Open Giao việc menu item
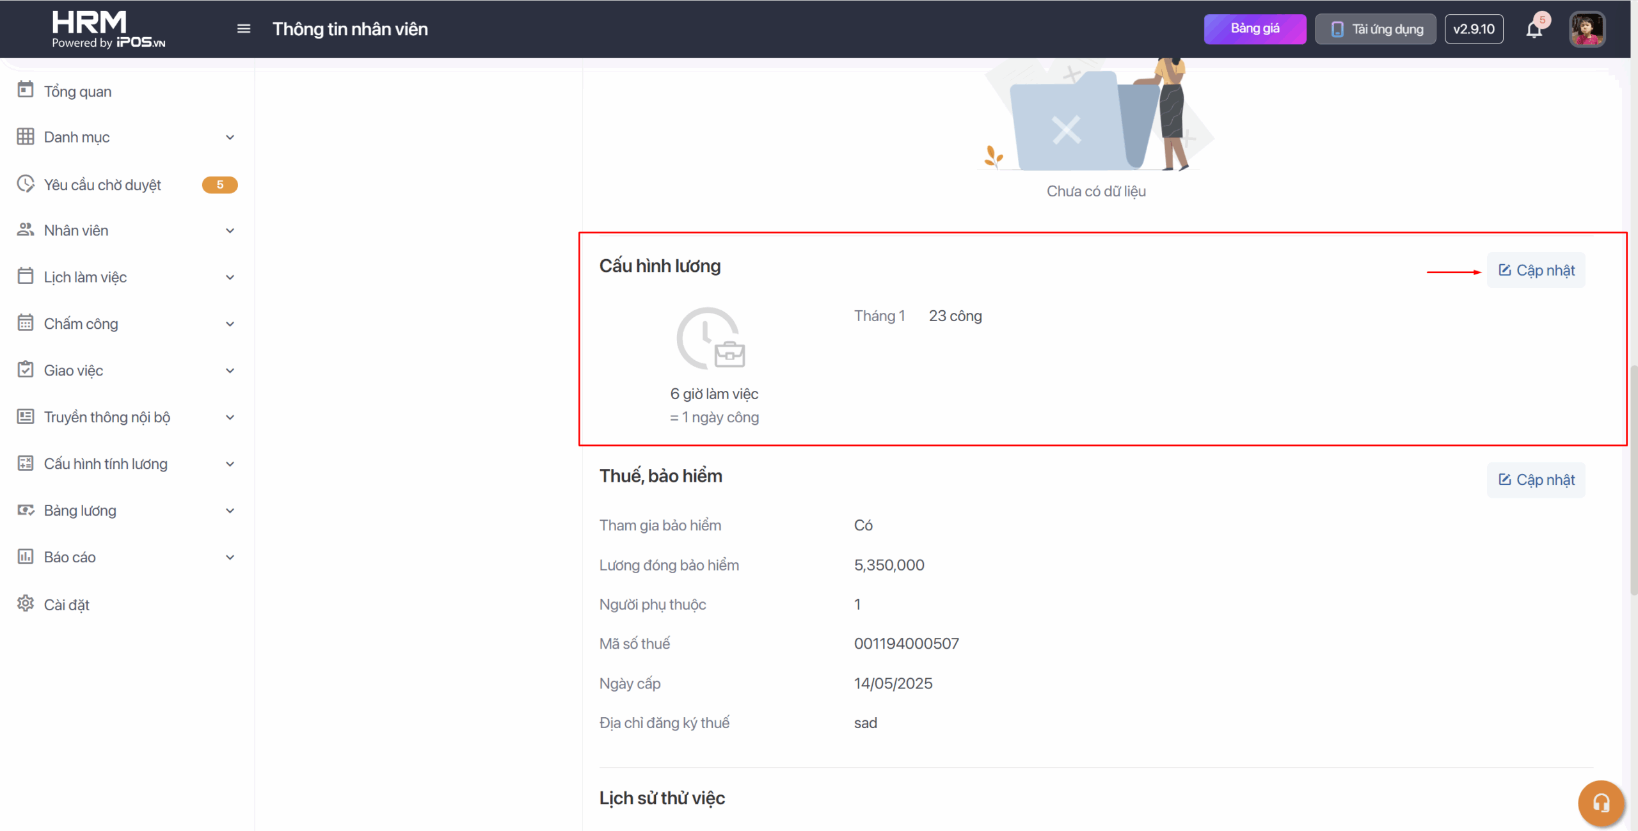1638x831 pixels. [74, 370]
